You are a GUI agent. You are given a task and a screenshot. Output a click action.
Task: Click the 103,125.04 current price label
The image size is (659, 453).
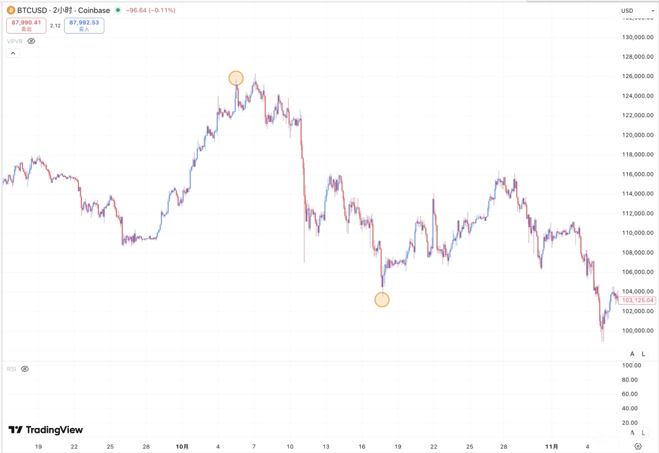(x=638, y=300)
